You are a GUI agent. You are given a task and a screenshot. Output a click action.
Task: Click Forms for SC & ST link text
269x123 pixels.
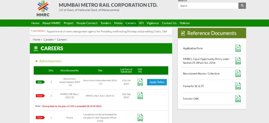193,86
